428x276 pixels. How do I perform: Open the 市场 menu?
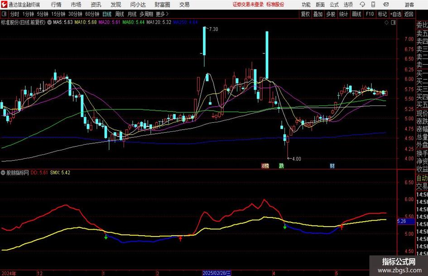76,5
